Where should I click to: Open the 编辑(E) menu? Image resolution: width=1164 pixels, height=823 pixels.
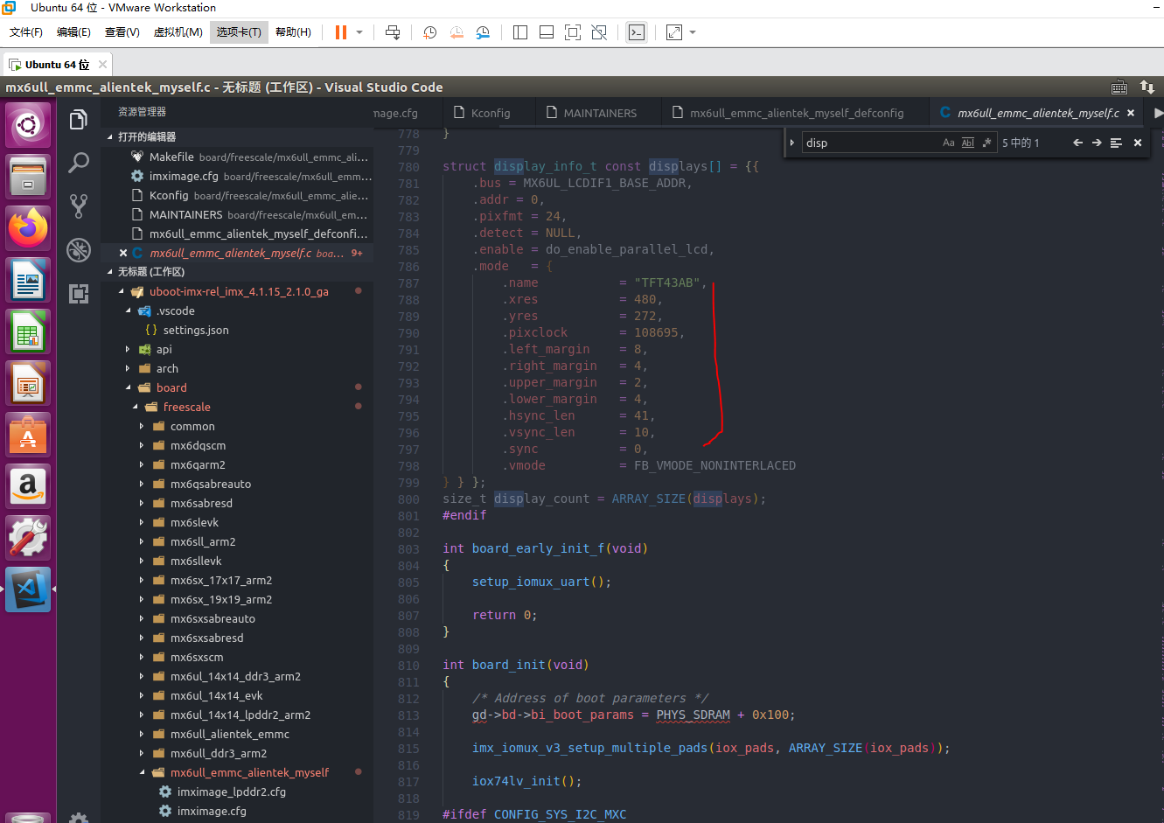pos(73,32)
